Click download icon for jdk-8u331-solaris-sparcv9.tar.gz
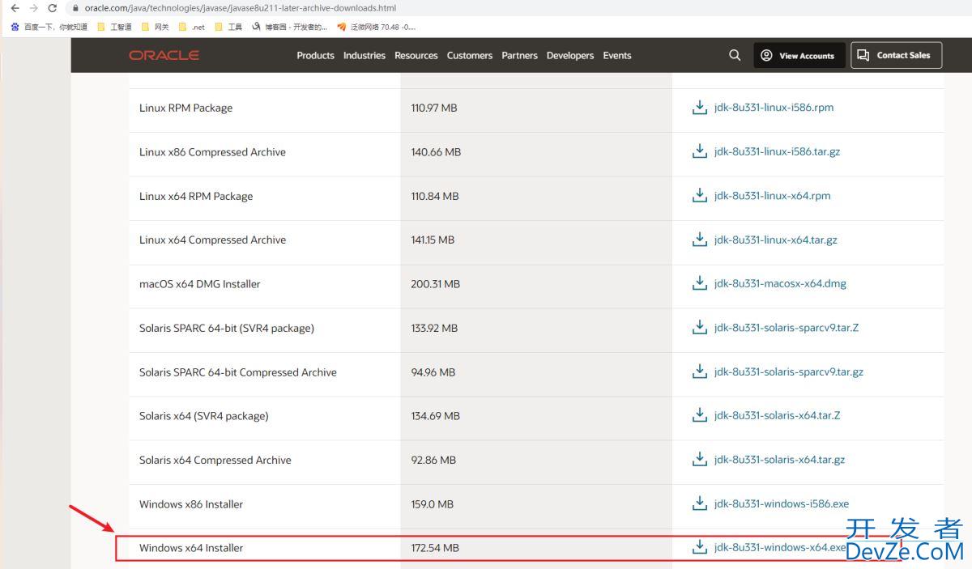972x569 pixels. tap(700, 372)
